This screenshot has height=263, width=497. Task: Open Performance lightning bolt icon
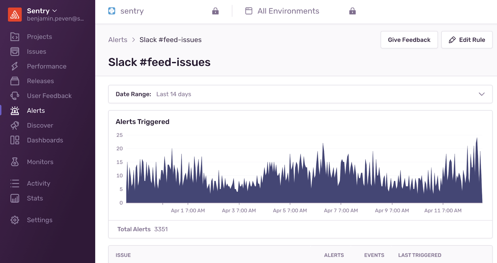(x=15, y=66)
